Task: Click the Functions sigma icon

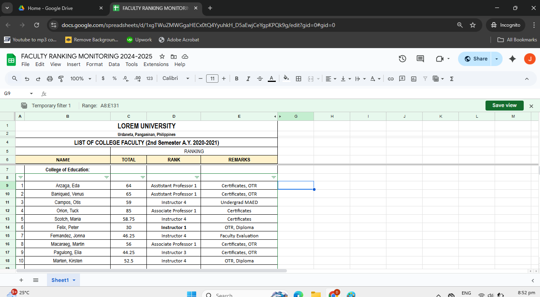Action: pyautogui.click(x=452, y=79)
